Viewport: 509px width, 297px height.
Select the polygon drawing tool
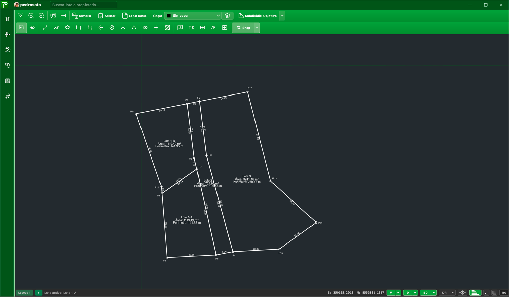click(68, 28)
